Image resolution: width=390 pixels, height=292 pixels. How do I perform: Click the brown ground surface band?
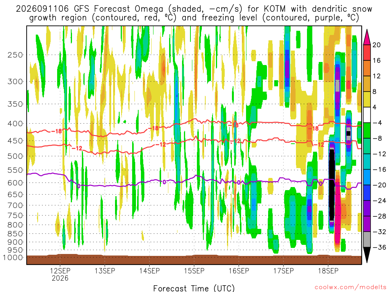(x=194, y=259)
